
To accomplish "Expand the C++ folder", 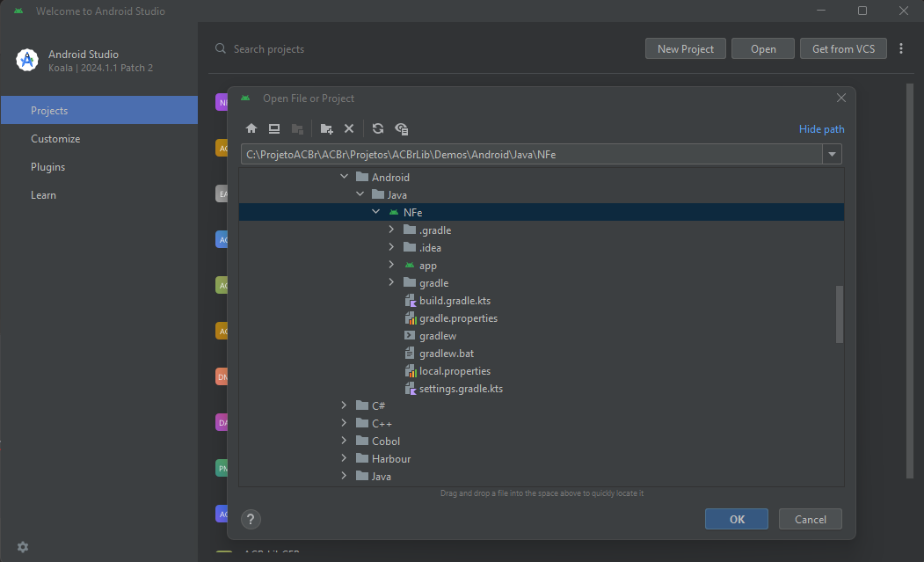I will [x=344, y=423].
